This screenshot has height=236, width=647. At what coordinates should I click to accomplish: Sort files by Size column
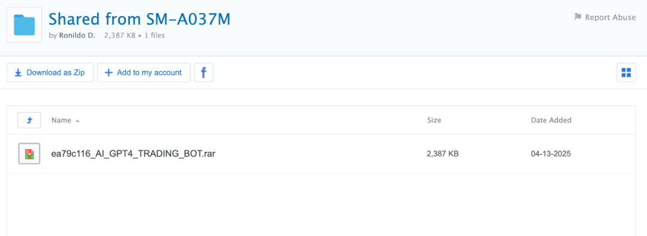point(434,120)
